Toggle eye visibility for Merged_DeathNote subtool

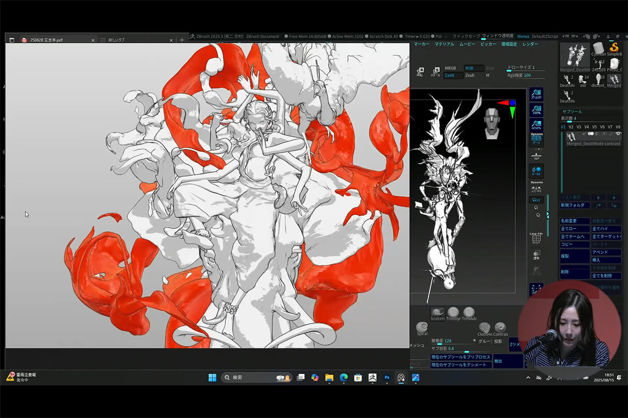coord(618,134)
